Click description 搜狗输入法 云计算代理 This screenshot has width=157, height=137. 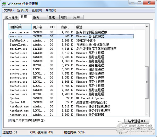(x=92, y=44)
